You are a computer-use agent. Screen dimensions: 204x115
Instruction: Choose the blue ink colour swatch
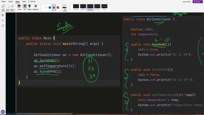click(x=50, y=8)
